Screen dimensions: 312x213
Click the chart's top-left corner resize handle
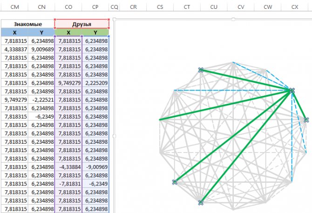(x=114, y=19)
